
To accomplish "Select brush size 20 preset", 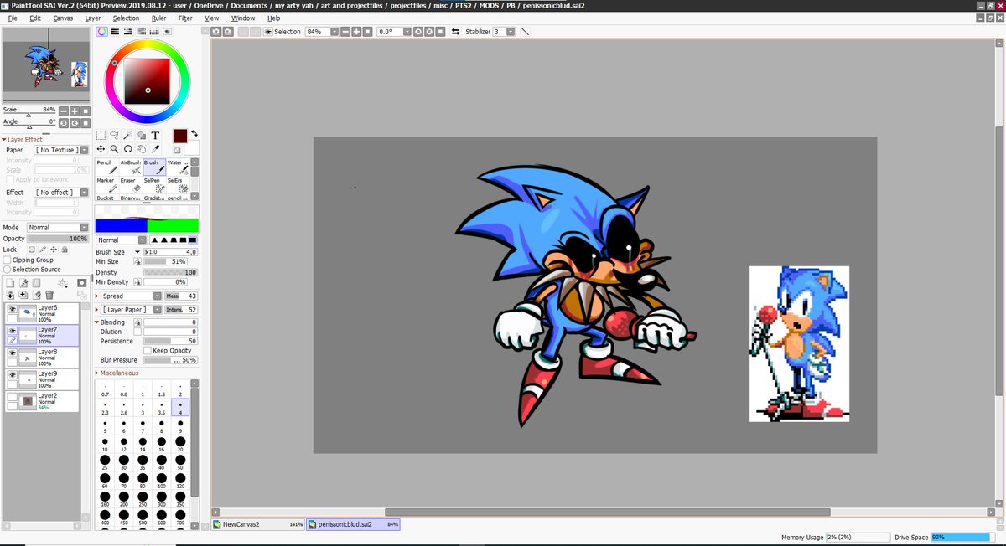I will click(180, 444).
